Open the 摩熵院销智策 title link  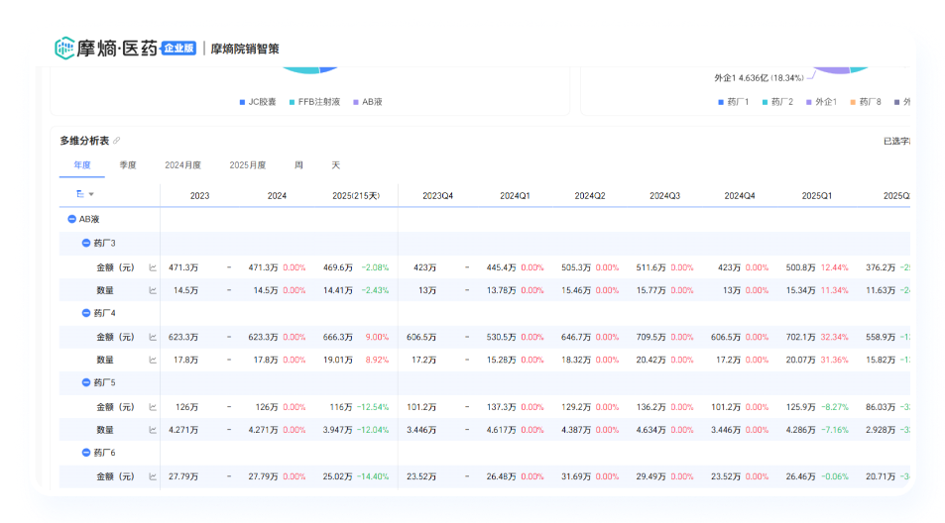[x=245, y=49]
